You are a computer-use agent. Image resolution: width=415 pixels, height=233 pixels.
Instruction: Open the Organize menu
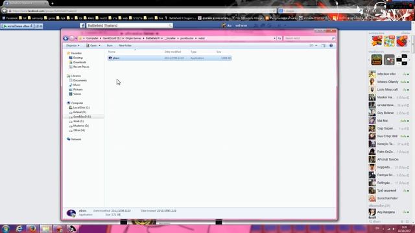tap(73, 45)
